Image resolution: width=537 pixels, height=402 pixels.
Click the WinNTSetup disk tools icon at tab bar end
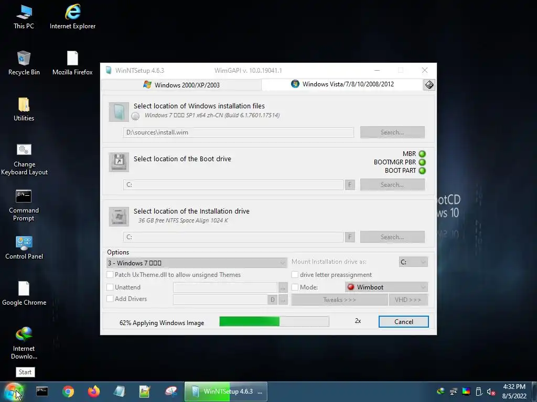click(x=429, y=85)
